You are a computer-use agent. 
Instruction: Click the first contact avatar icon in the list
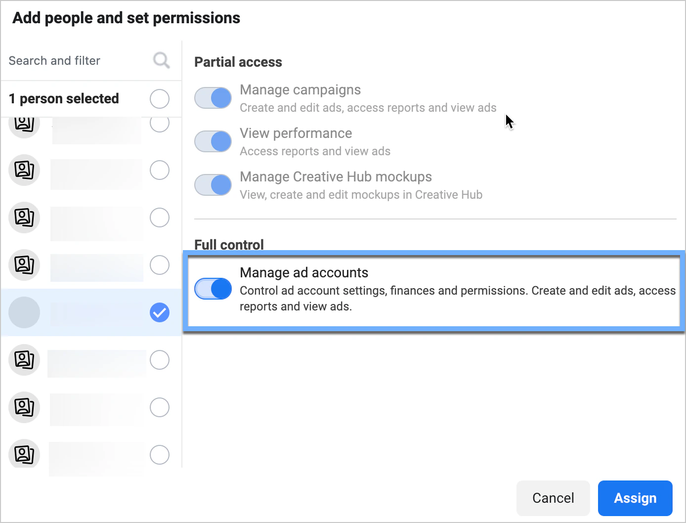[x=24, y=124]
